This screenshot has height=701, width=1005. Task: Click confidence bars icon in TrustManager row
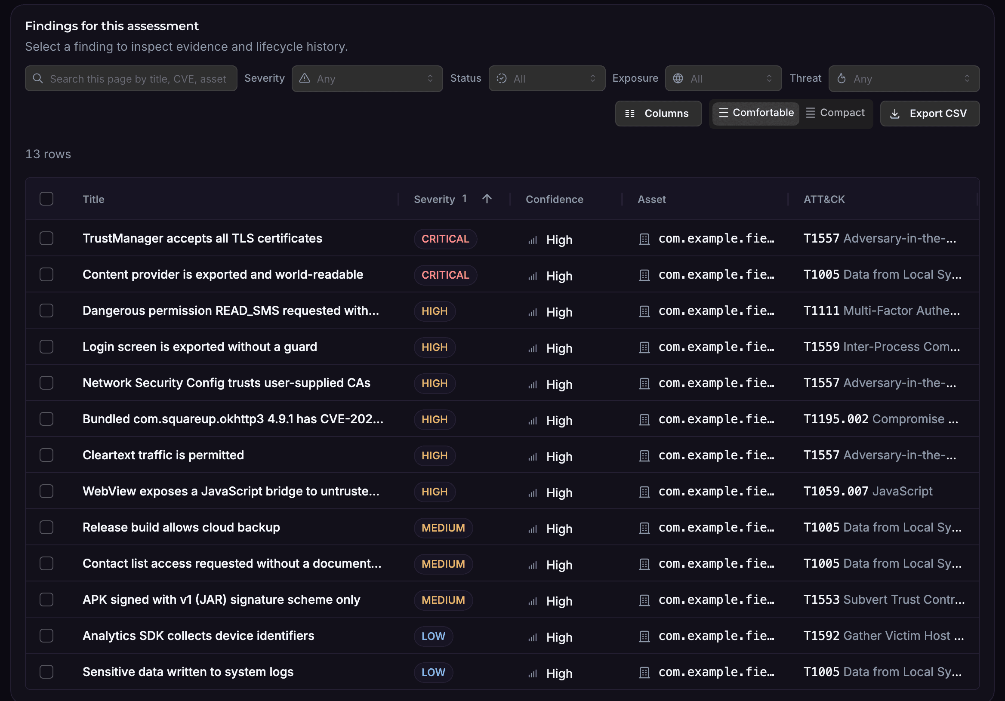click(x=533, y=240)
